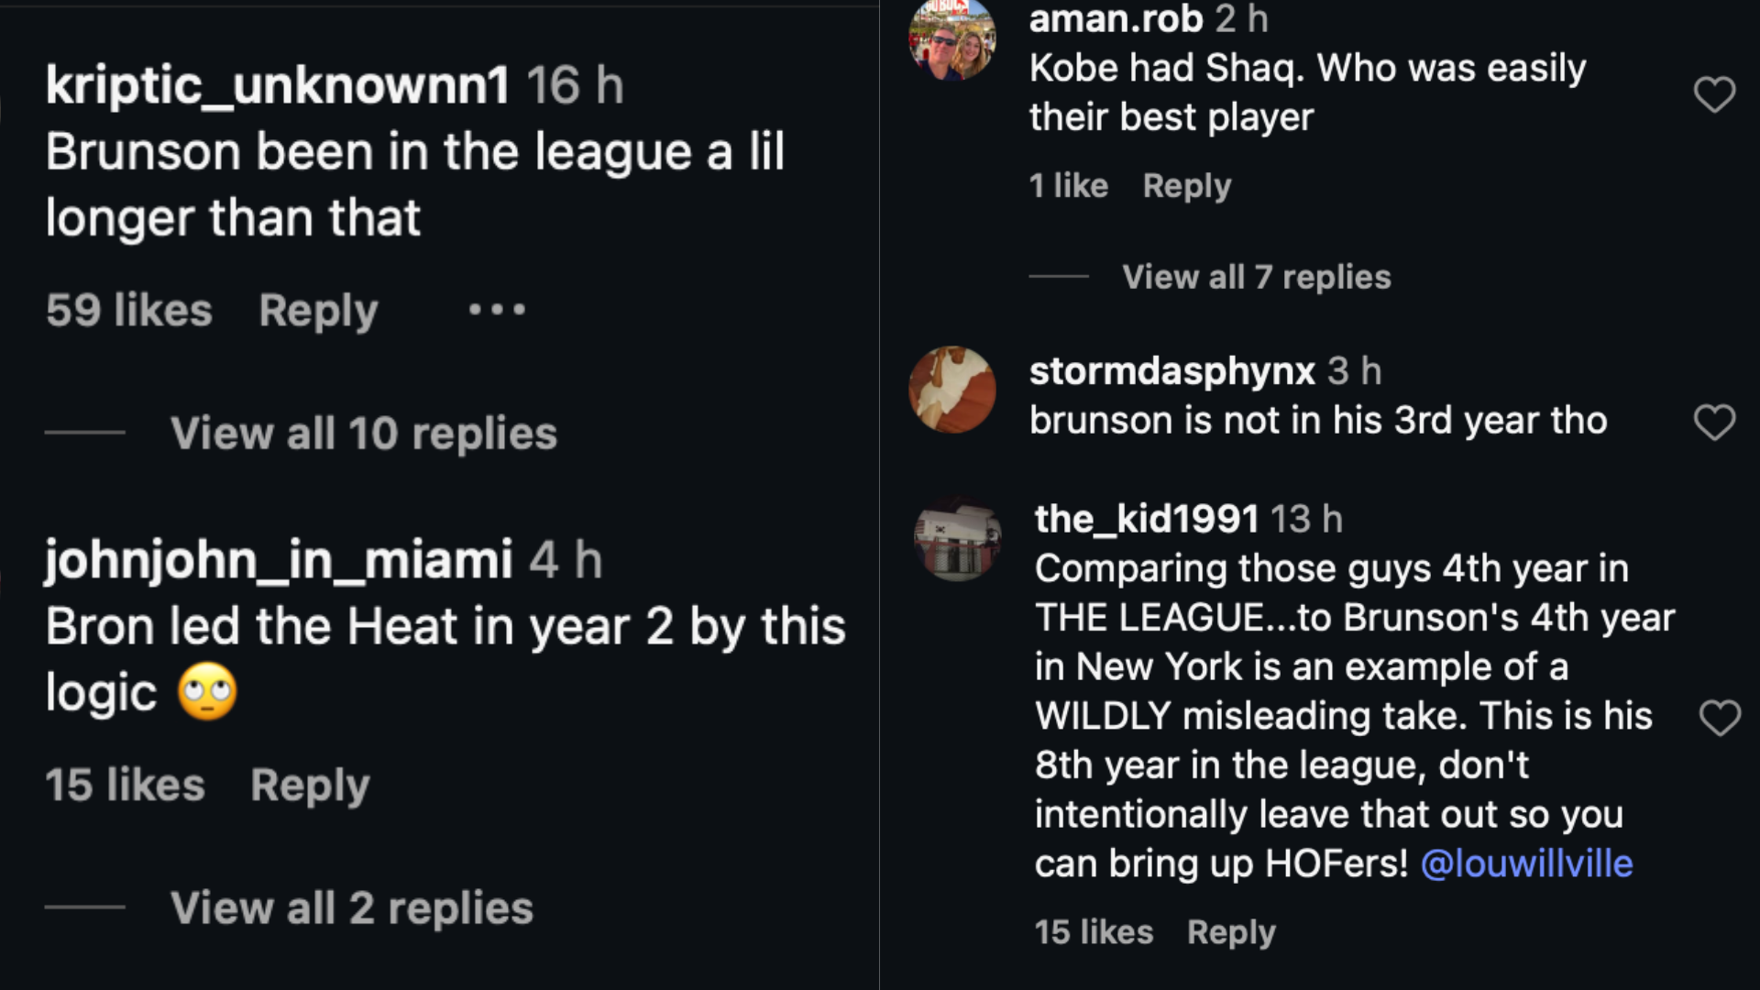The height and width of the screenshot is (990, 1760).
Task: Tap the heart on stormdasphynx's comment
Action: [1713, 422]
